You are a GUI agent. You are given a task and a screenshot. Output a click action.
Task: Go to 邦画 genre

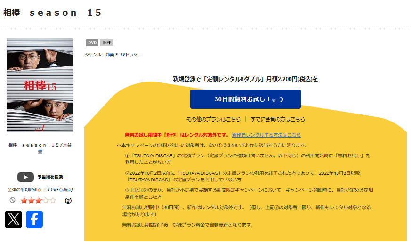[x=110, y=55]
